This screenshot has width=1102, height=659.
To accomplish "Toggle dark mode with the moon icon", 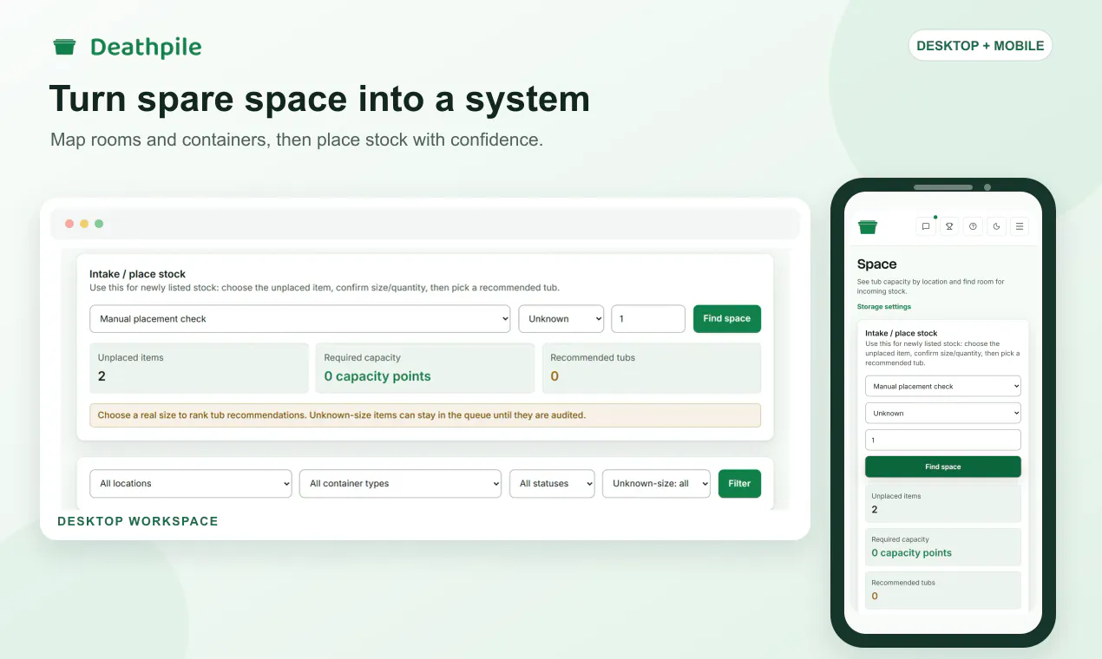I will 996,226.
